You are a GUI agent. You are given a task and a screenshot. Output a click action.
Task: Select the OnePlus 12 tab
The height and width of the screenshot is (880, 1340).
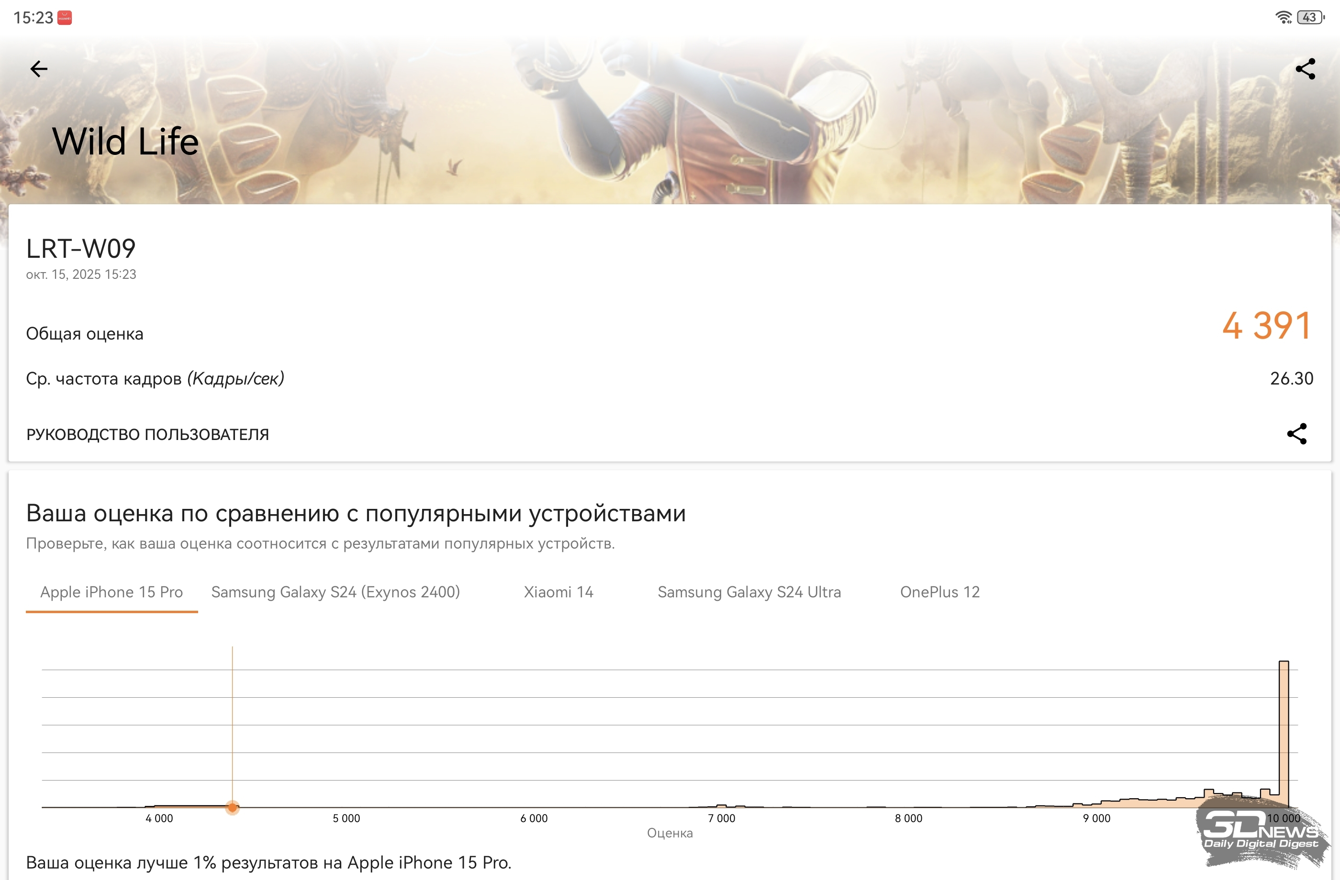940,592
